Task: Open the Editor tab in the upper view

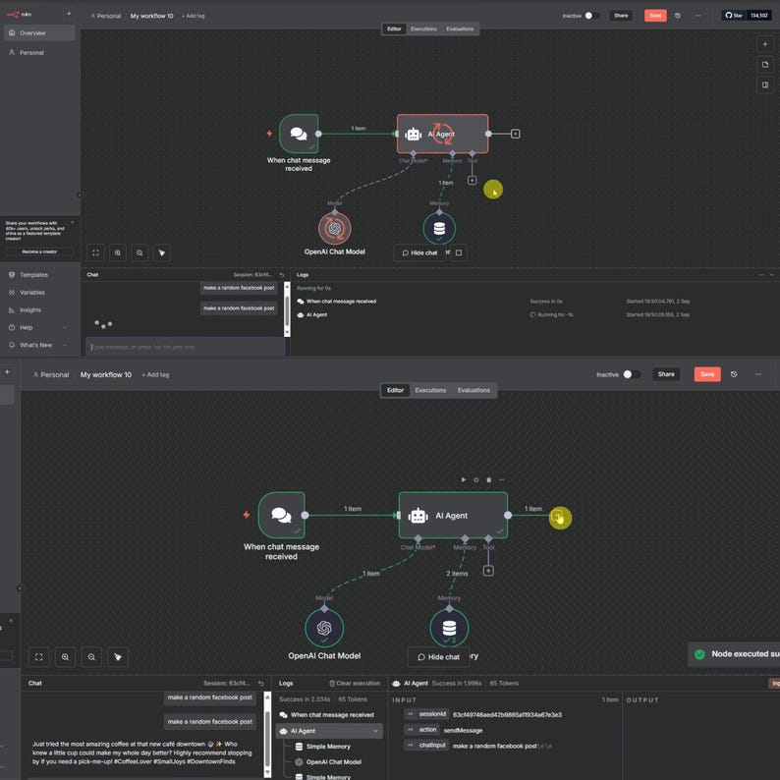Action: pyautogui.click(x=394, y=28)
